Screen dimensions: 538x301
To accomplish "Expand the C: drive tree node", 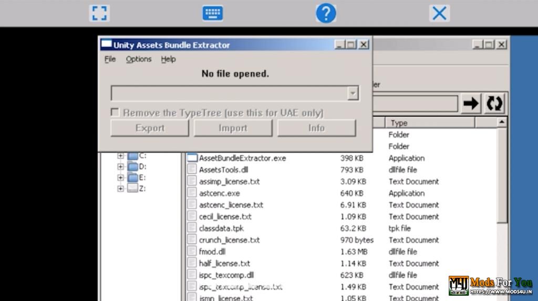I will click(120, 156).
